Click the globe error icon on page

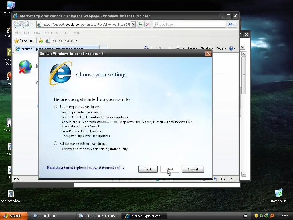(x=25, y=67)
